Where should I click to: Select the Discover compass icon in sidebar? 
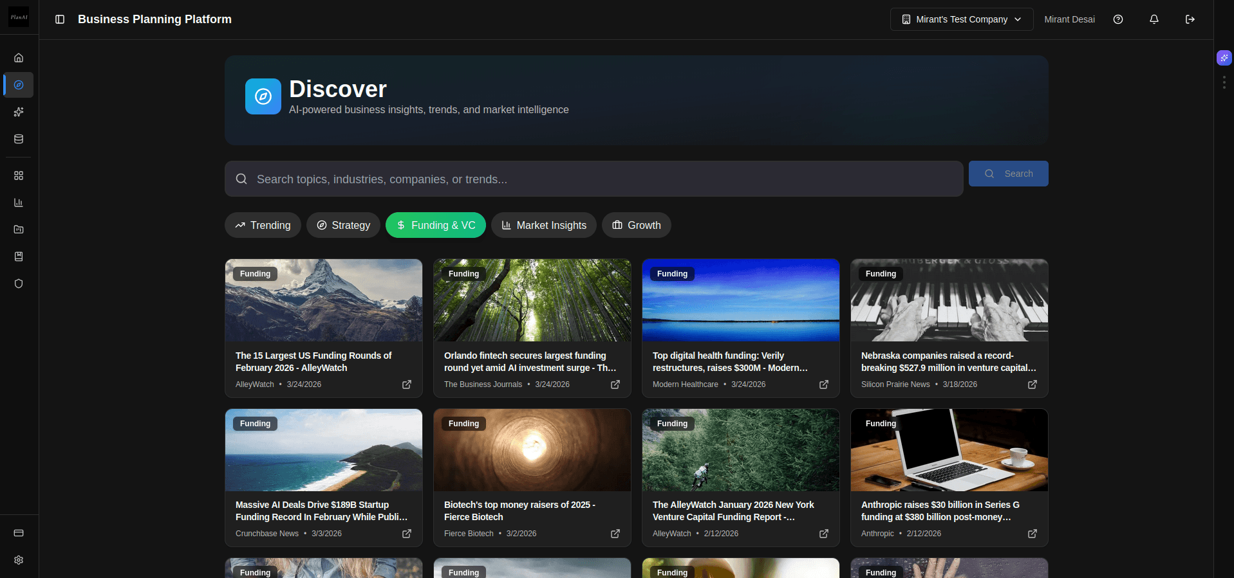(x=19, y=85)
